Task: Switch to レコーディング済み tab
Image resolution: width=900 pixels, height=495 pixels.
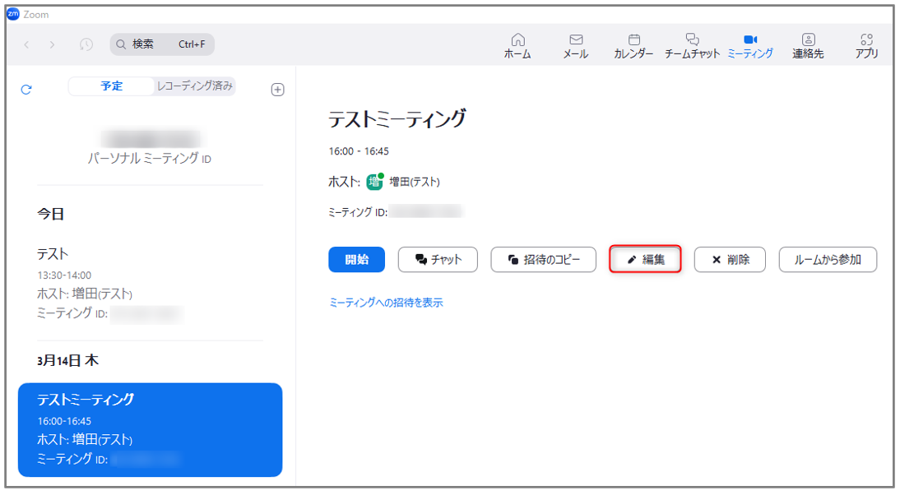Action: (x=195, y=86)
